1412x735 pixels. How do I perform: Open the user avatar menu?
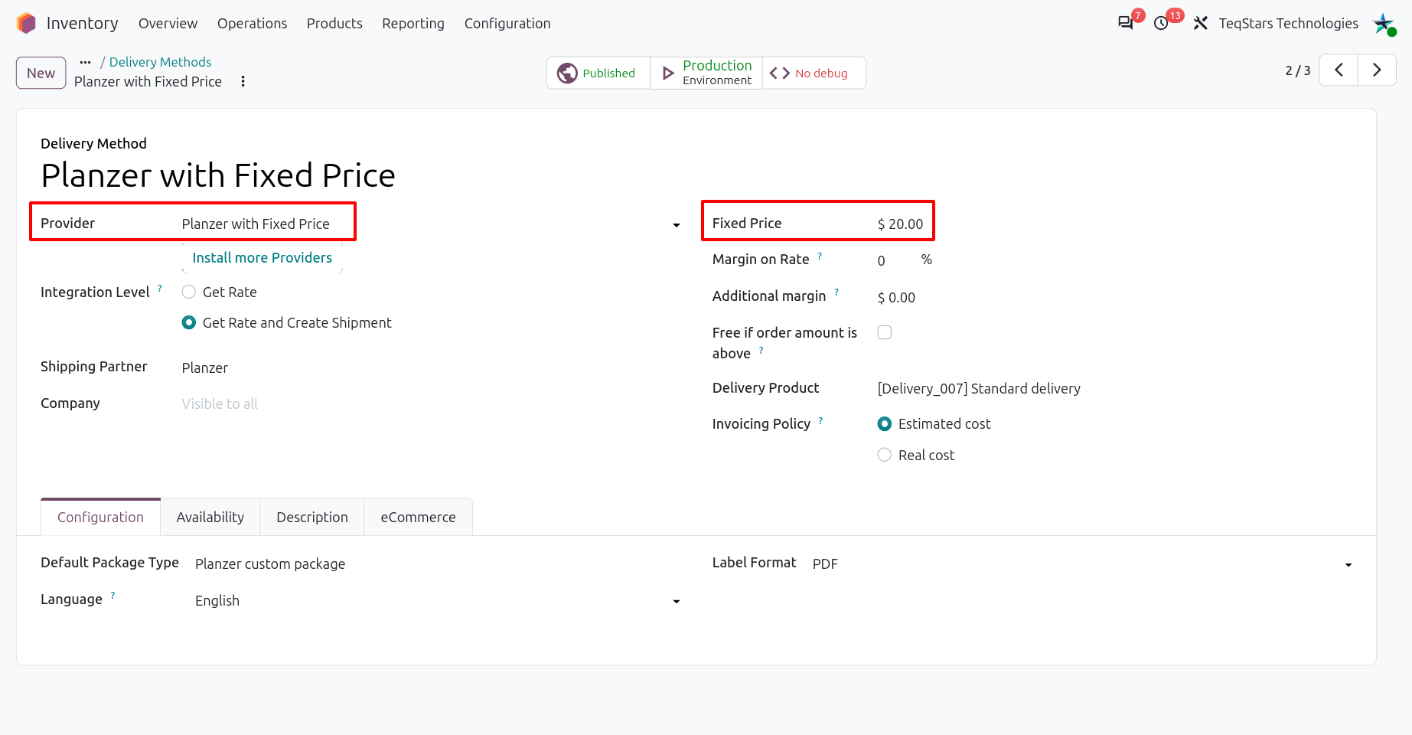point(1384,24)
